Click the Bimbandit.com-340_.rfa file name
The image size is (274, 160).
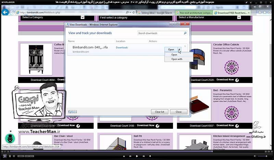pos(90,47)
